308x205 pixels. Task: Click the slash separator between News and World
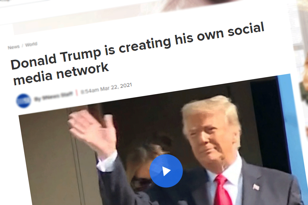[x=22, y=46]
